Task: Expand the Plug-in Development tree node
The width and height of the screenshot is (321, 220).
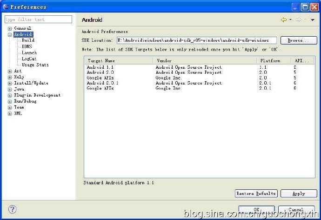Action: click(10, 96)
